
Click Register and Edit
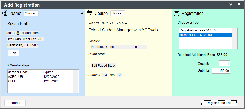[219, 103]
